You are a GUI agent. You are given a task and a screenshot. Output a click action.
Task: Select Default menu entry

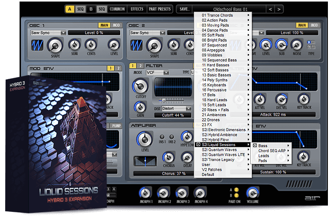click(223, 175)
